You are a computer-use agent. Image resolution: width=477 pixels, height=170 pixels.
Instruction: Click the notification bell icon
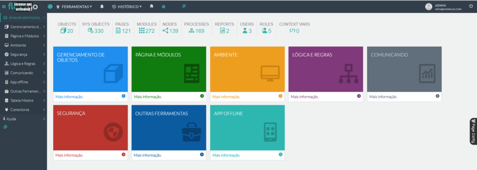(x=102, y=7)
